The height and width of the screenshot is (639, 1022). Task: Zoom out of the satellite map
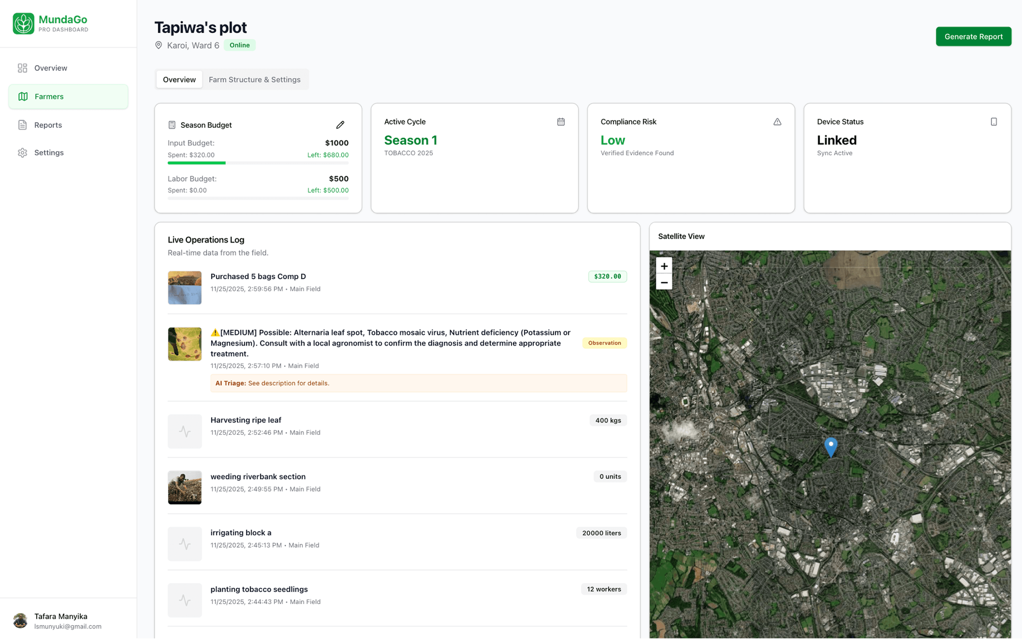(x=664, y=282)
